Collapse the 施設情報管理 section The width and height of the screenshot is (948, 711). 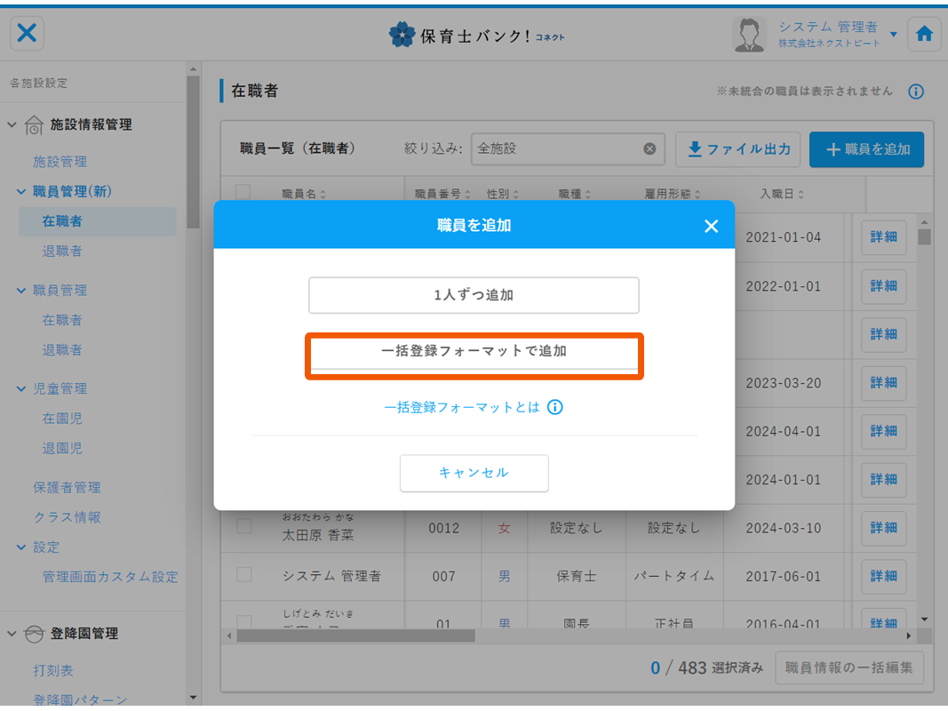[12, 124]
